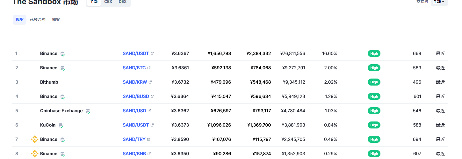
Task: Open the external link icon for KuCoin SAND/USDT
Action: coord(152,125)
